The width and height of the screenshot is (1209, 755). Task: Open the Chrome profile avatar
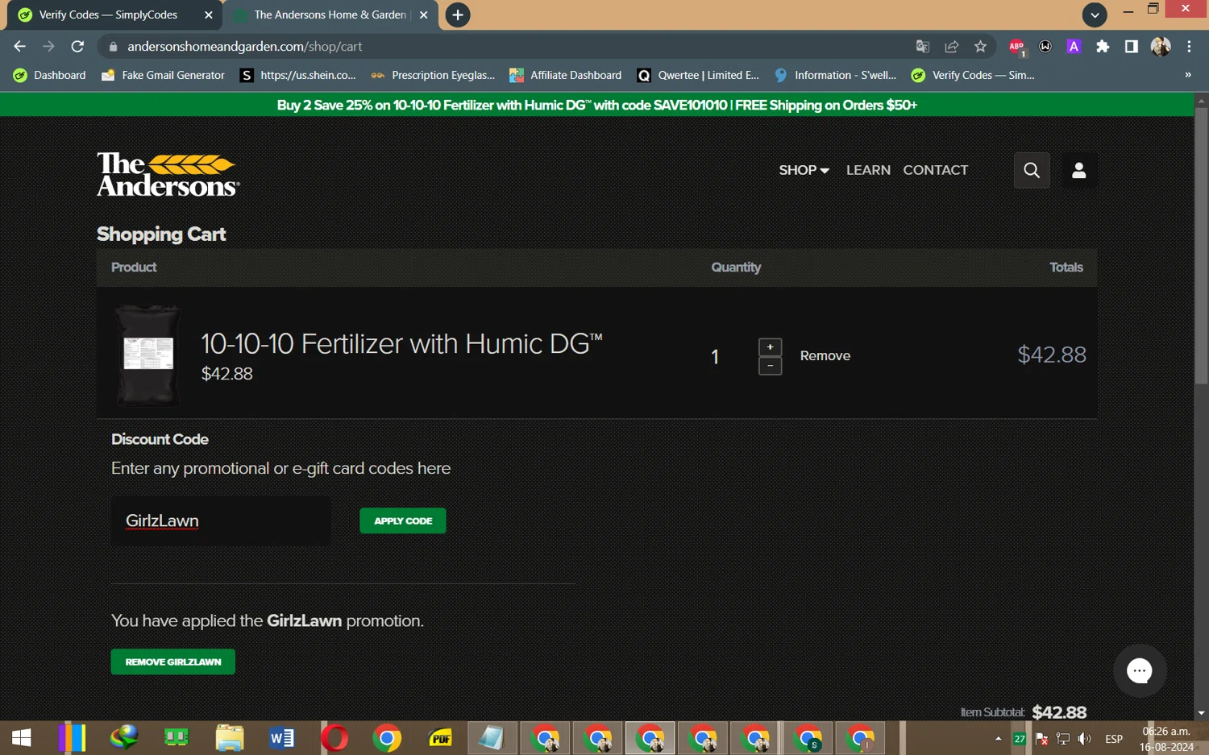click(1161, 47)
